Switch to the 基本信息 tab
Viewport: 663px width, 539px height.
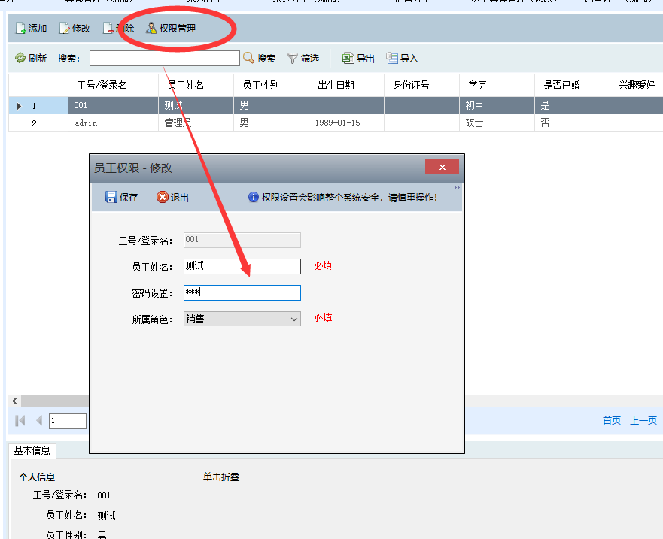point(32,450)
